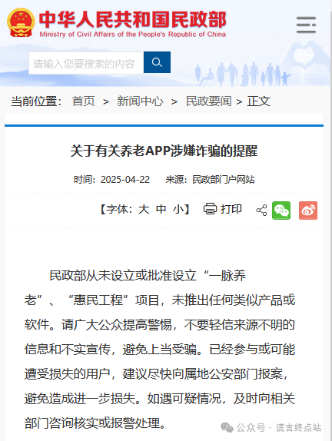332x441 pixels.
Task: Share article via Weibo icon
Action: (x=308, y=211)
